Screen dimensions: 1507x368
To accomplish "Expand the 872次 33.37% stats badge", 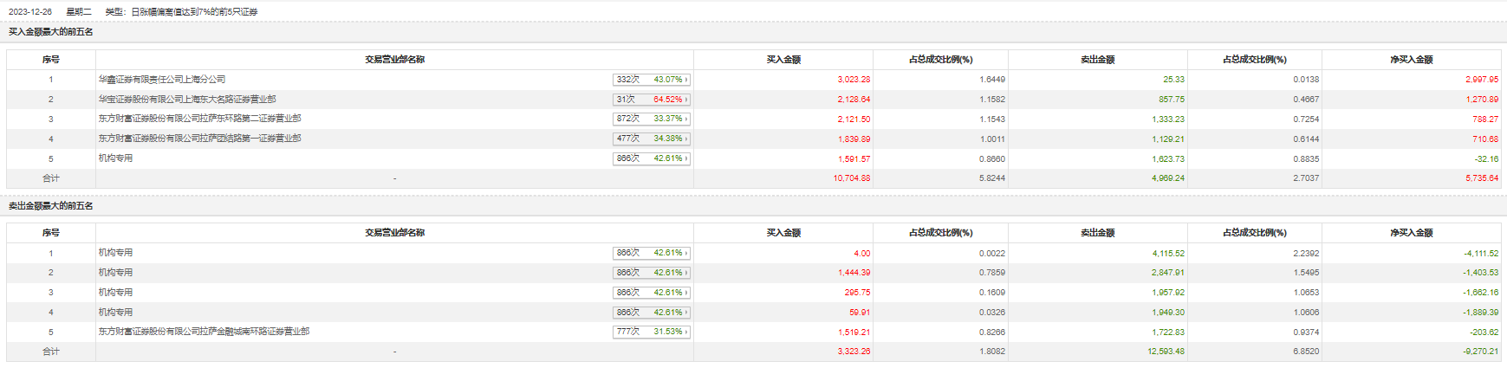I will (x=651, y=119).
